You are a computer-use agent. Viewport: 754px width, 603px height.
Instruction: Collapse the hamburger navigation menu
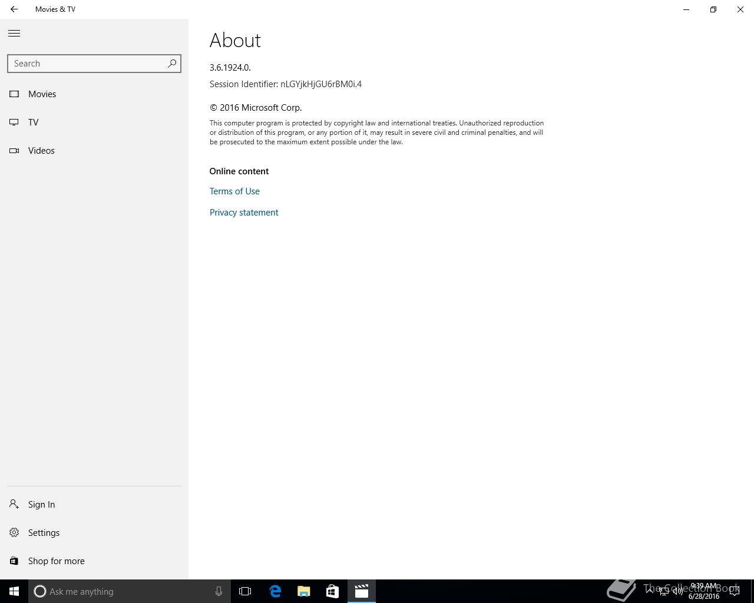click(14, 34)
